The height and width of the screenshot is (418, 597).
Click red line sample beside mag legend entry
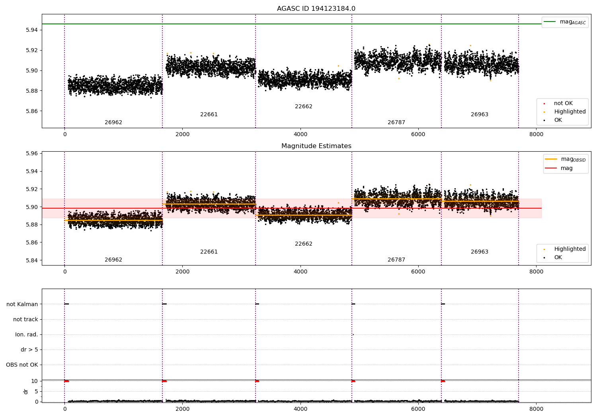click(x=551, y=168)
